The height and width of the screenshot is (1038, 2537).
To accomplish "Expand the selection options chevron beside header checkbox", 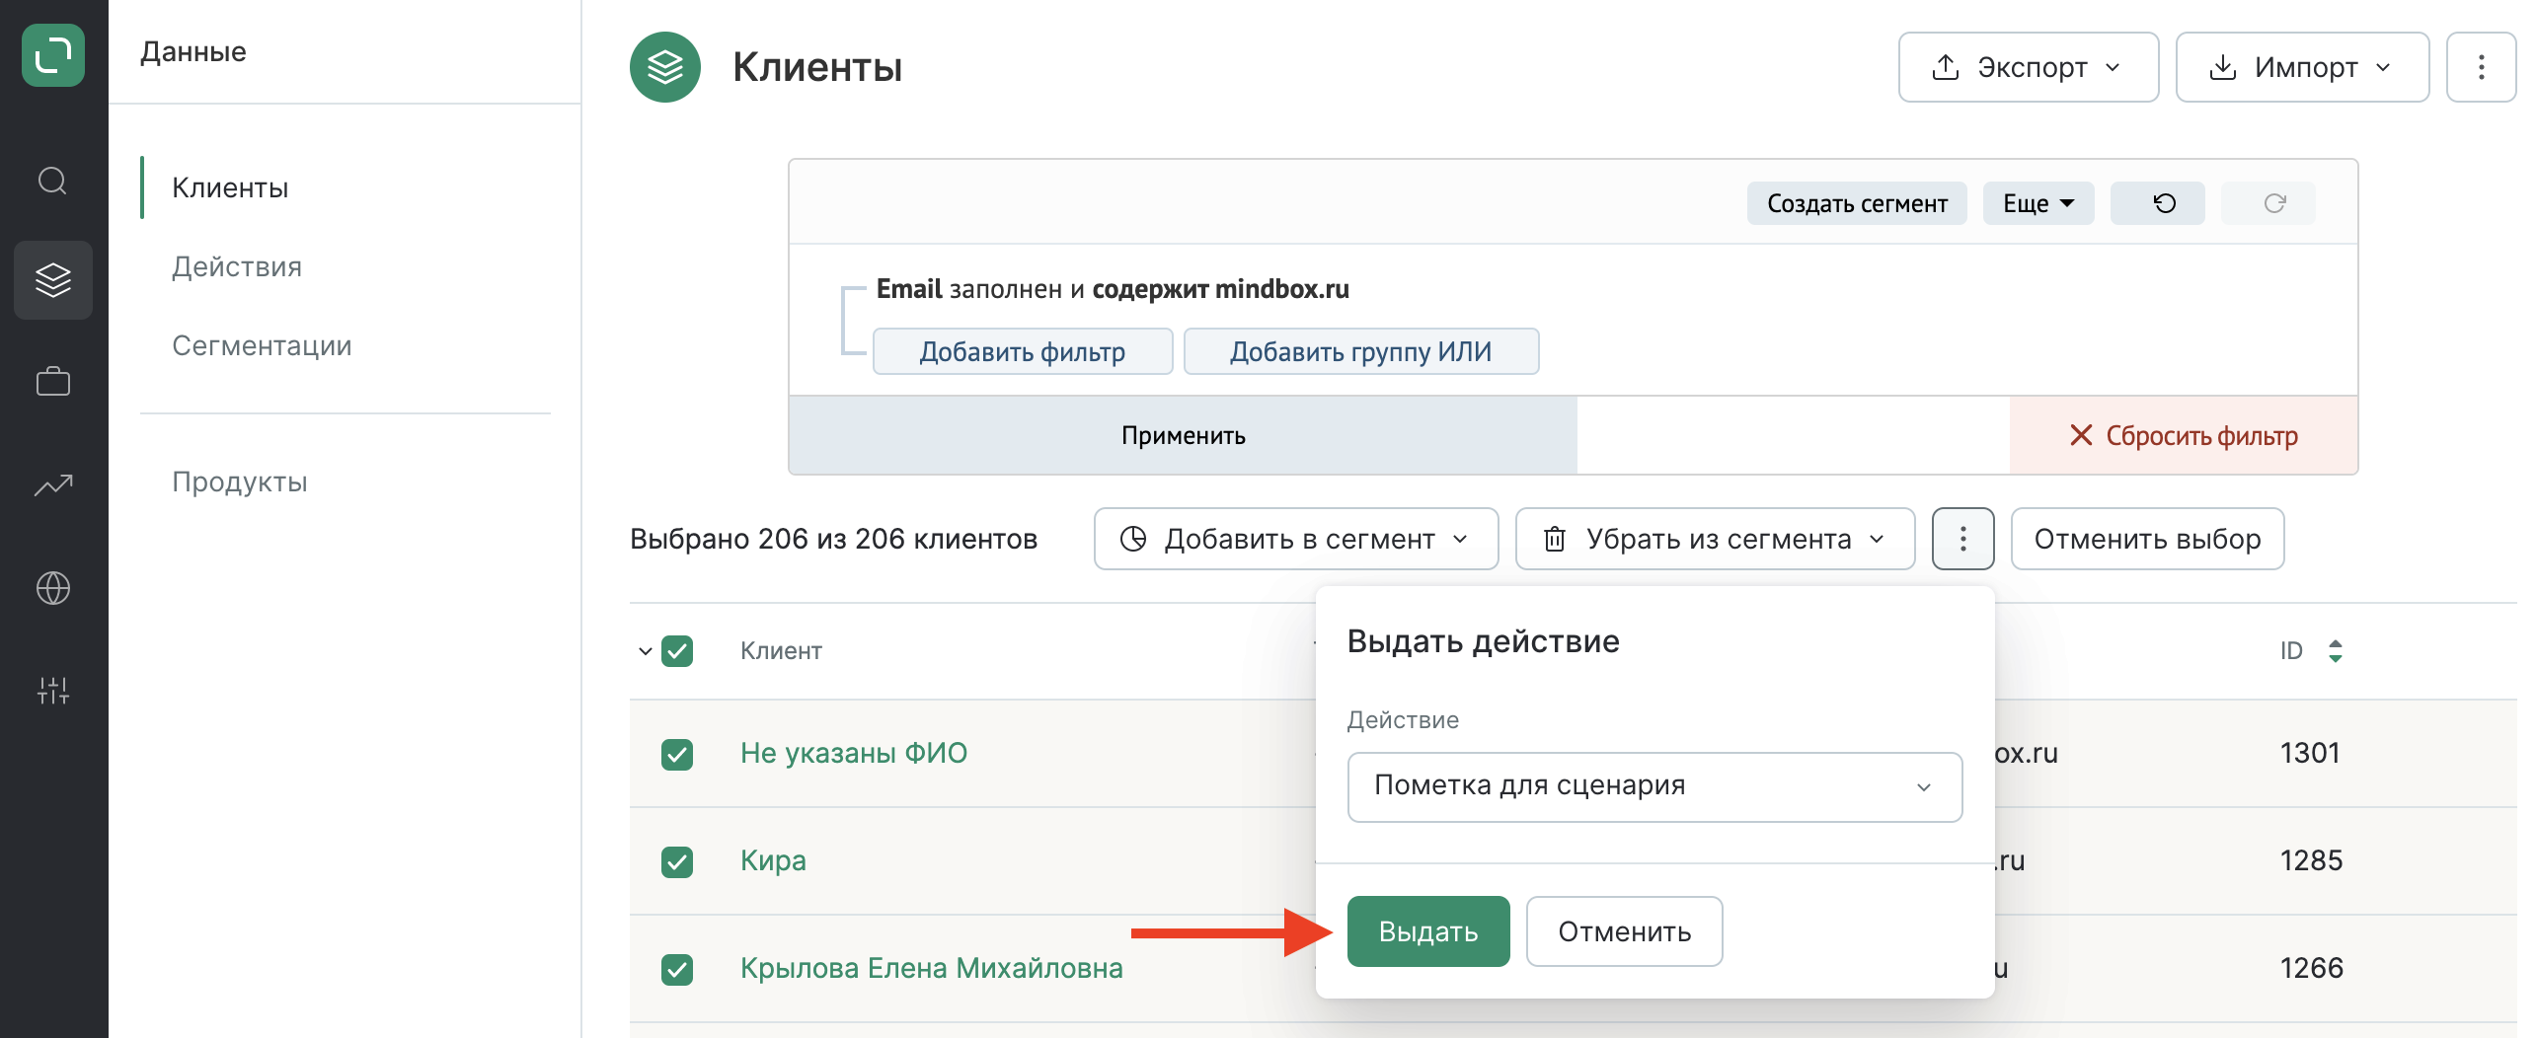I will pyautogui.click(x=645, y=651).
